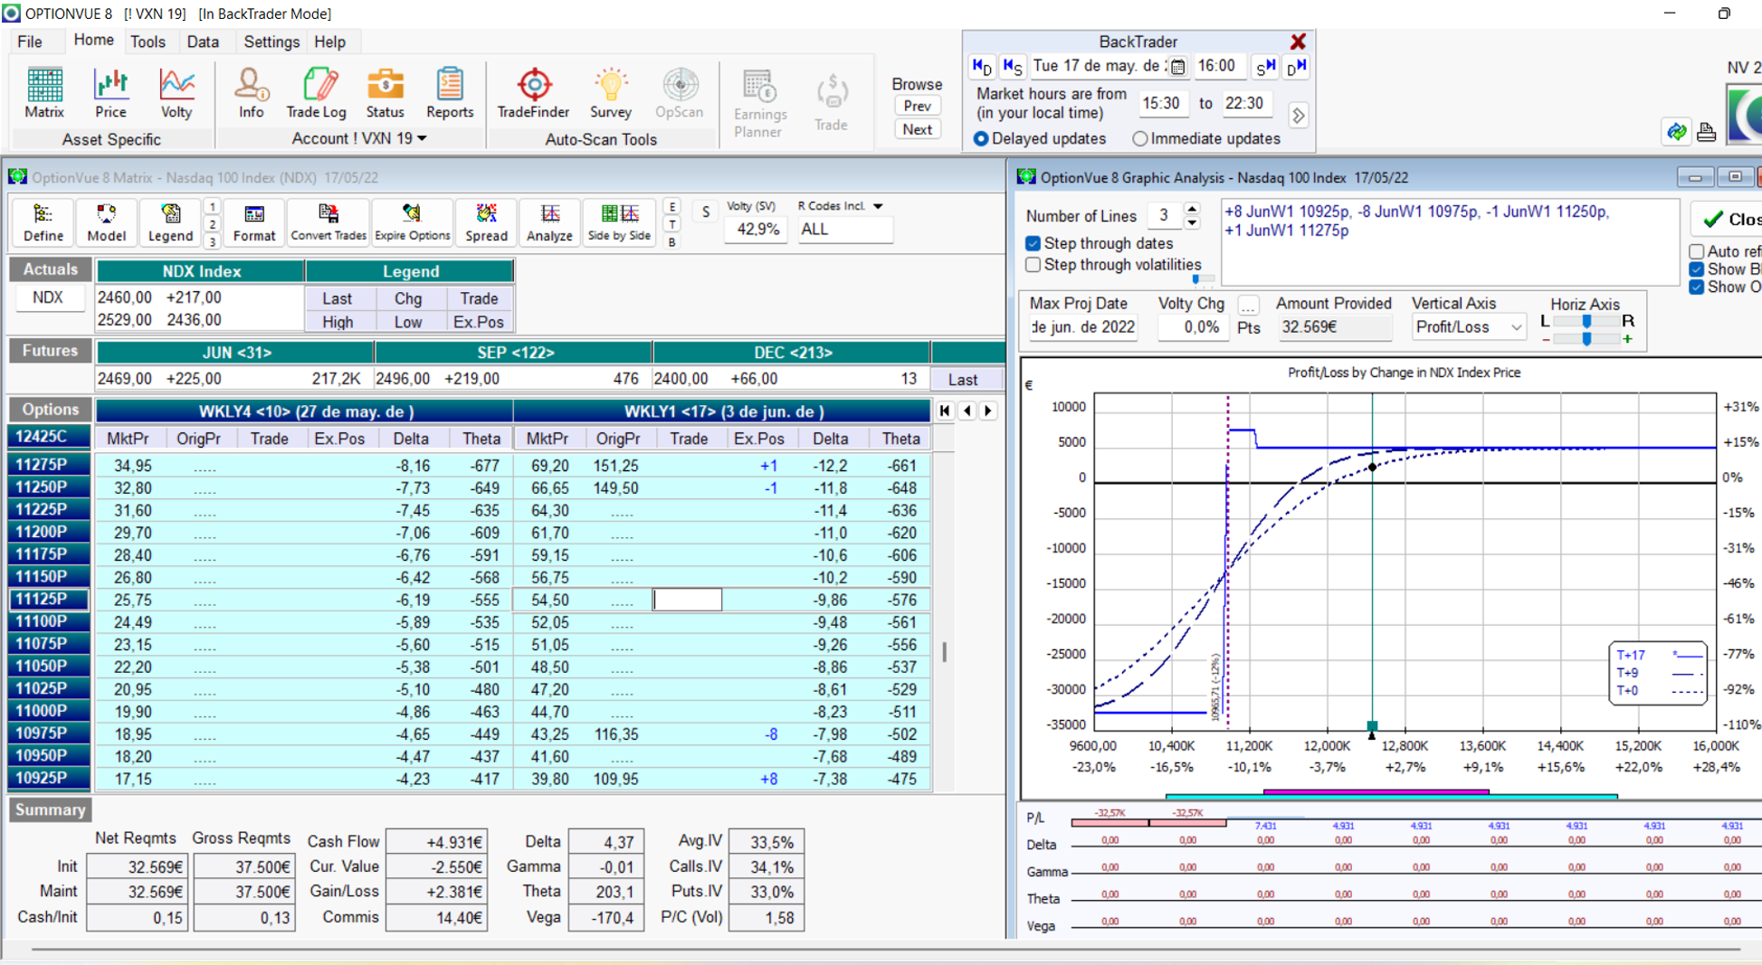The image size is (1762, 965).
Task: Launch the OpScan tool
Action: pos(679,93)
